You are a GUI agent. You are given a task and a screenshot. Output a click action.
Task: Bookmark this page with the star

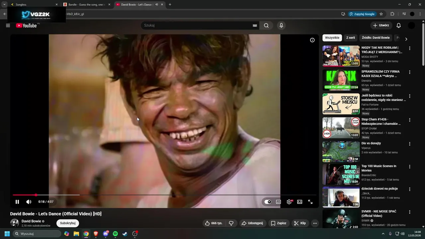(381, 14)
